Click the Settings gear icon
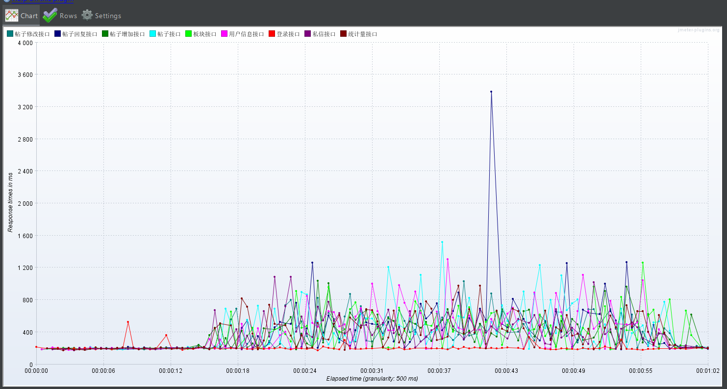Screen dimensions: 727x389 [x=87, y=15]
